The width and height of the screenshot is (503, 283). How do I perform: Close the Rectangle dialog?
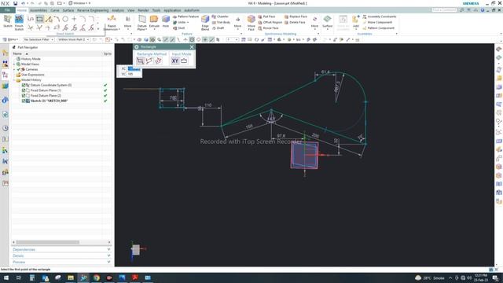point(192,47)
